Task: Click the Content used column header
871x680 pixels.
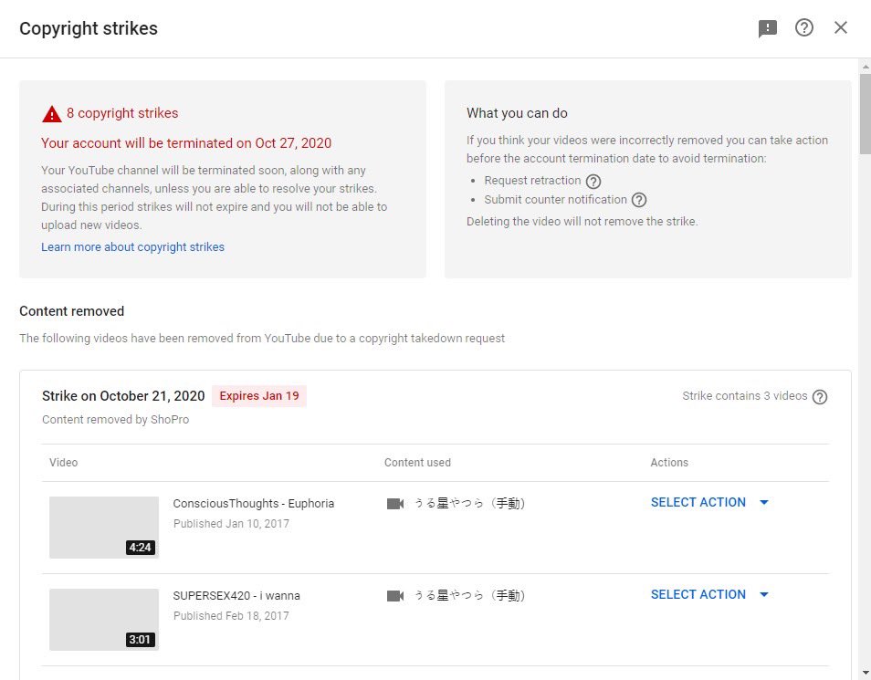Action: (417, 462)
